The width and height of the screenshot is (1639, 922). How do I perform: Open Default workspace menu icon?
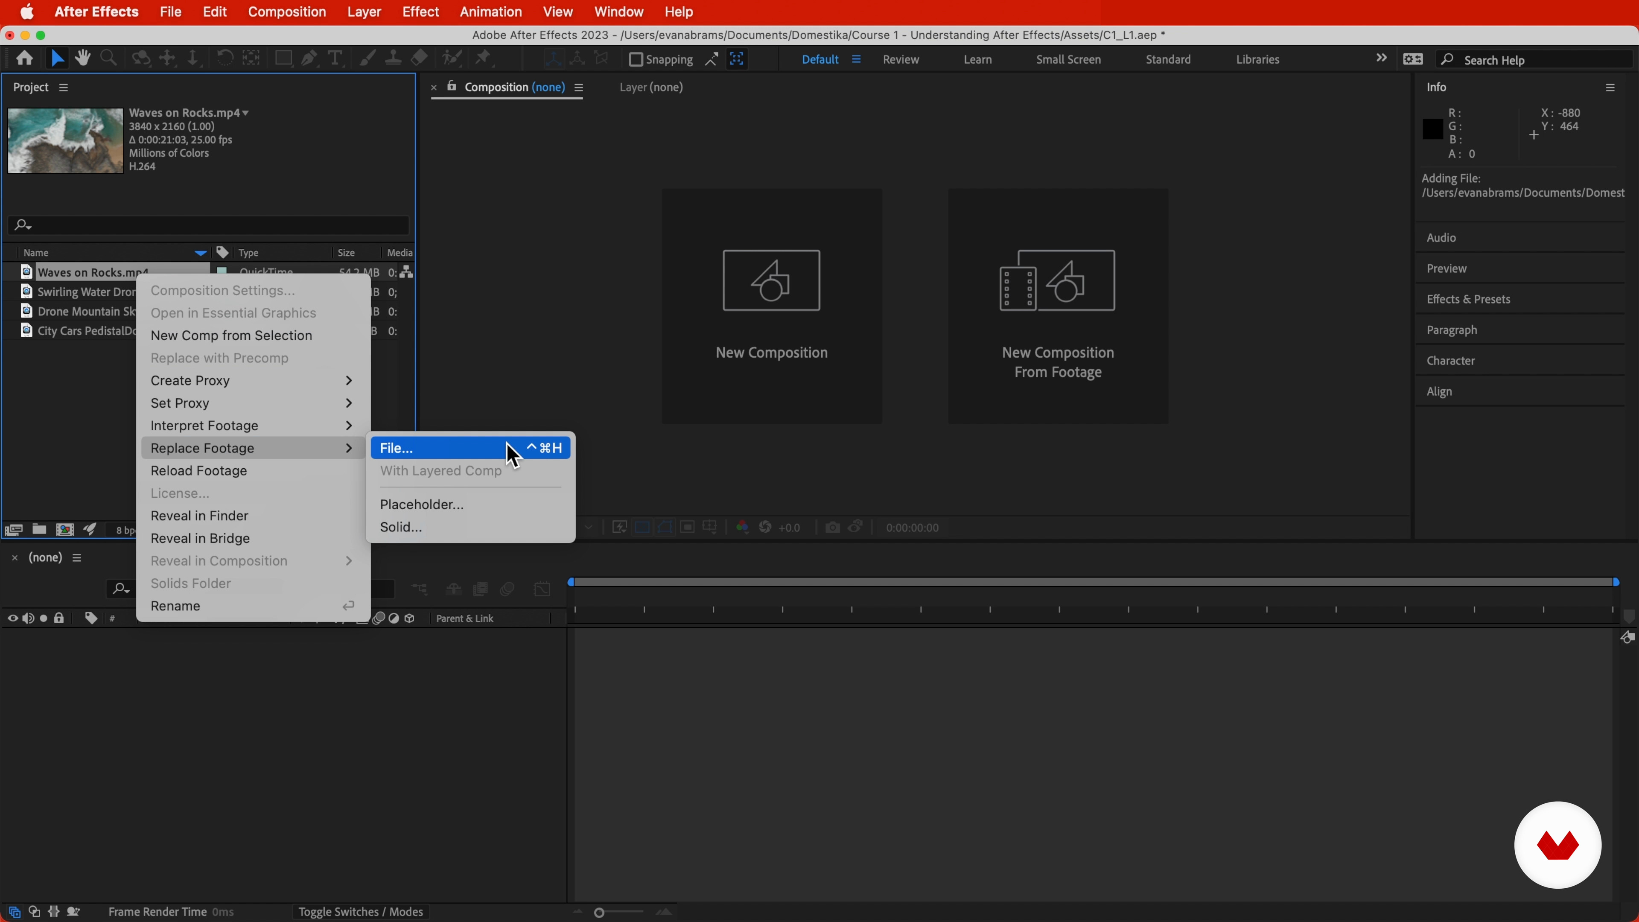[856, 59]
